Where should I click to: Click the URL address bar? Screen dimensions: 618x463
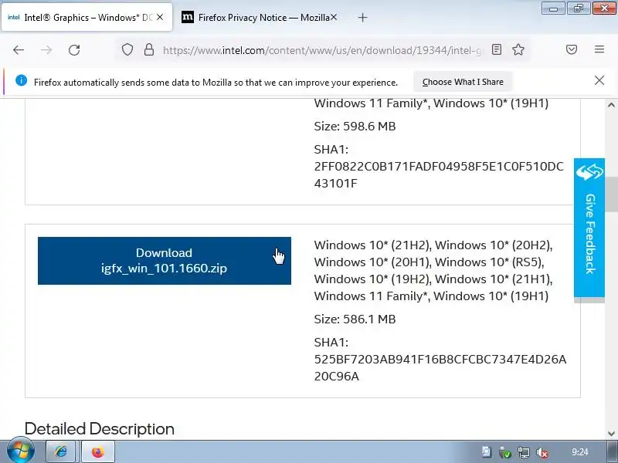coord(321,50)
